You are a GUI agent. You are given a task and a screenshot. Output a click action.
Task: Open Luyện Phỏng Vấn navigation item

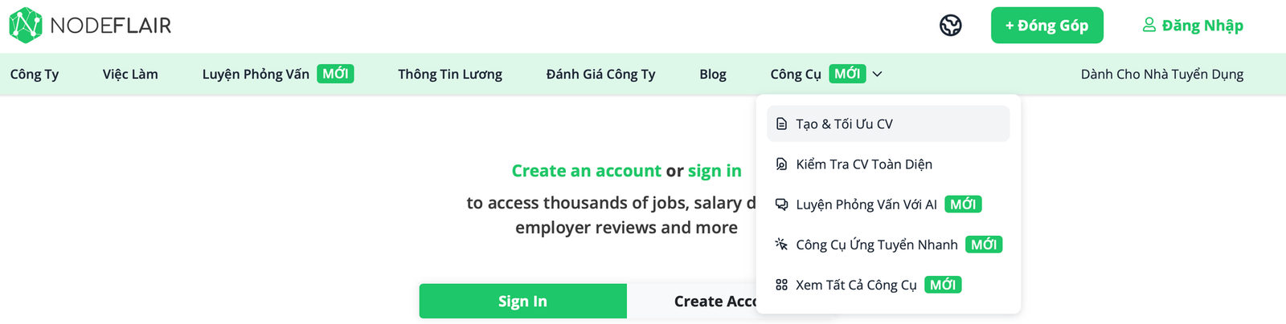[x=256, y=75]
